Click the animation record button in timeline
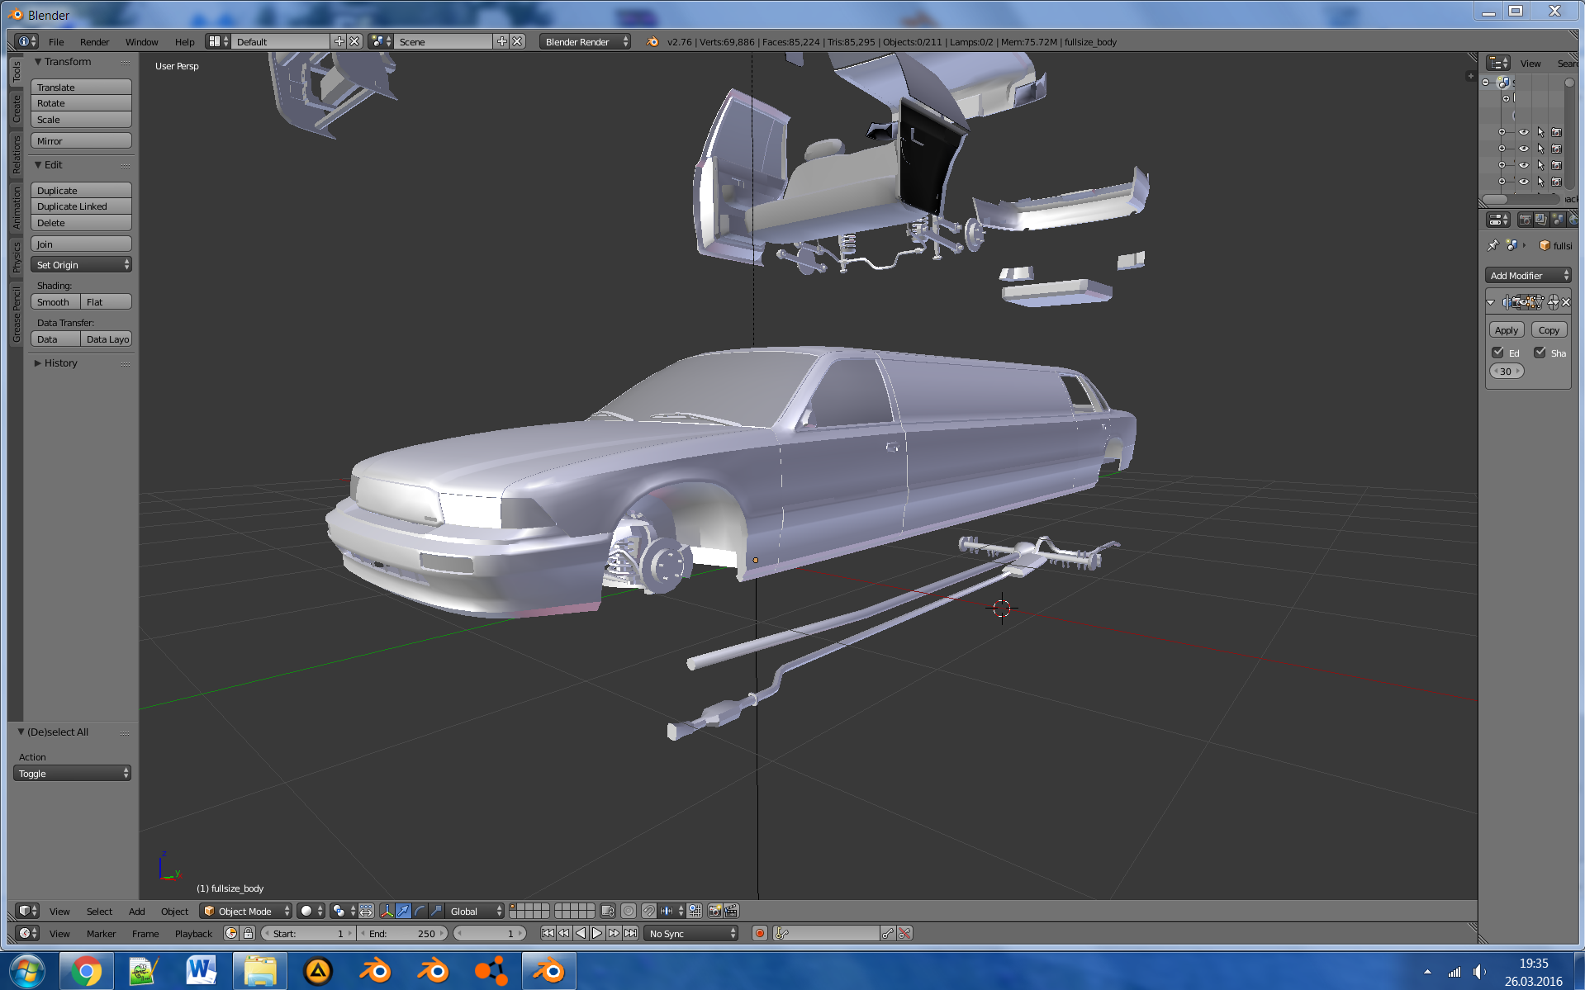 pos(759,933)
